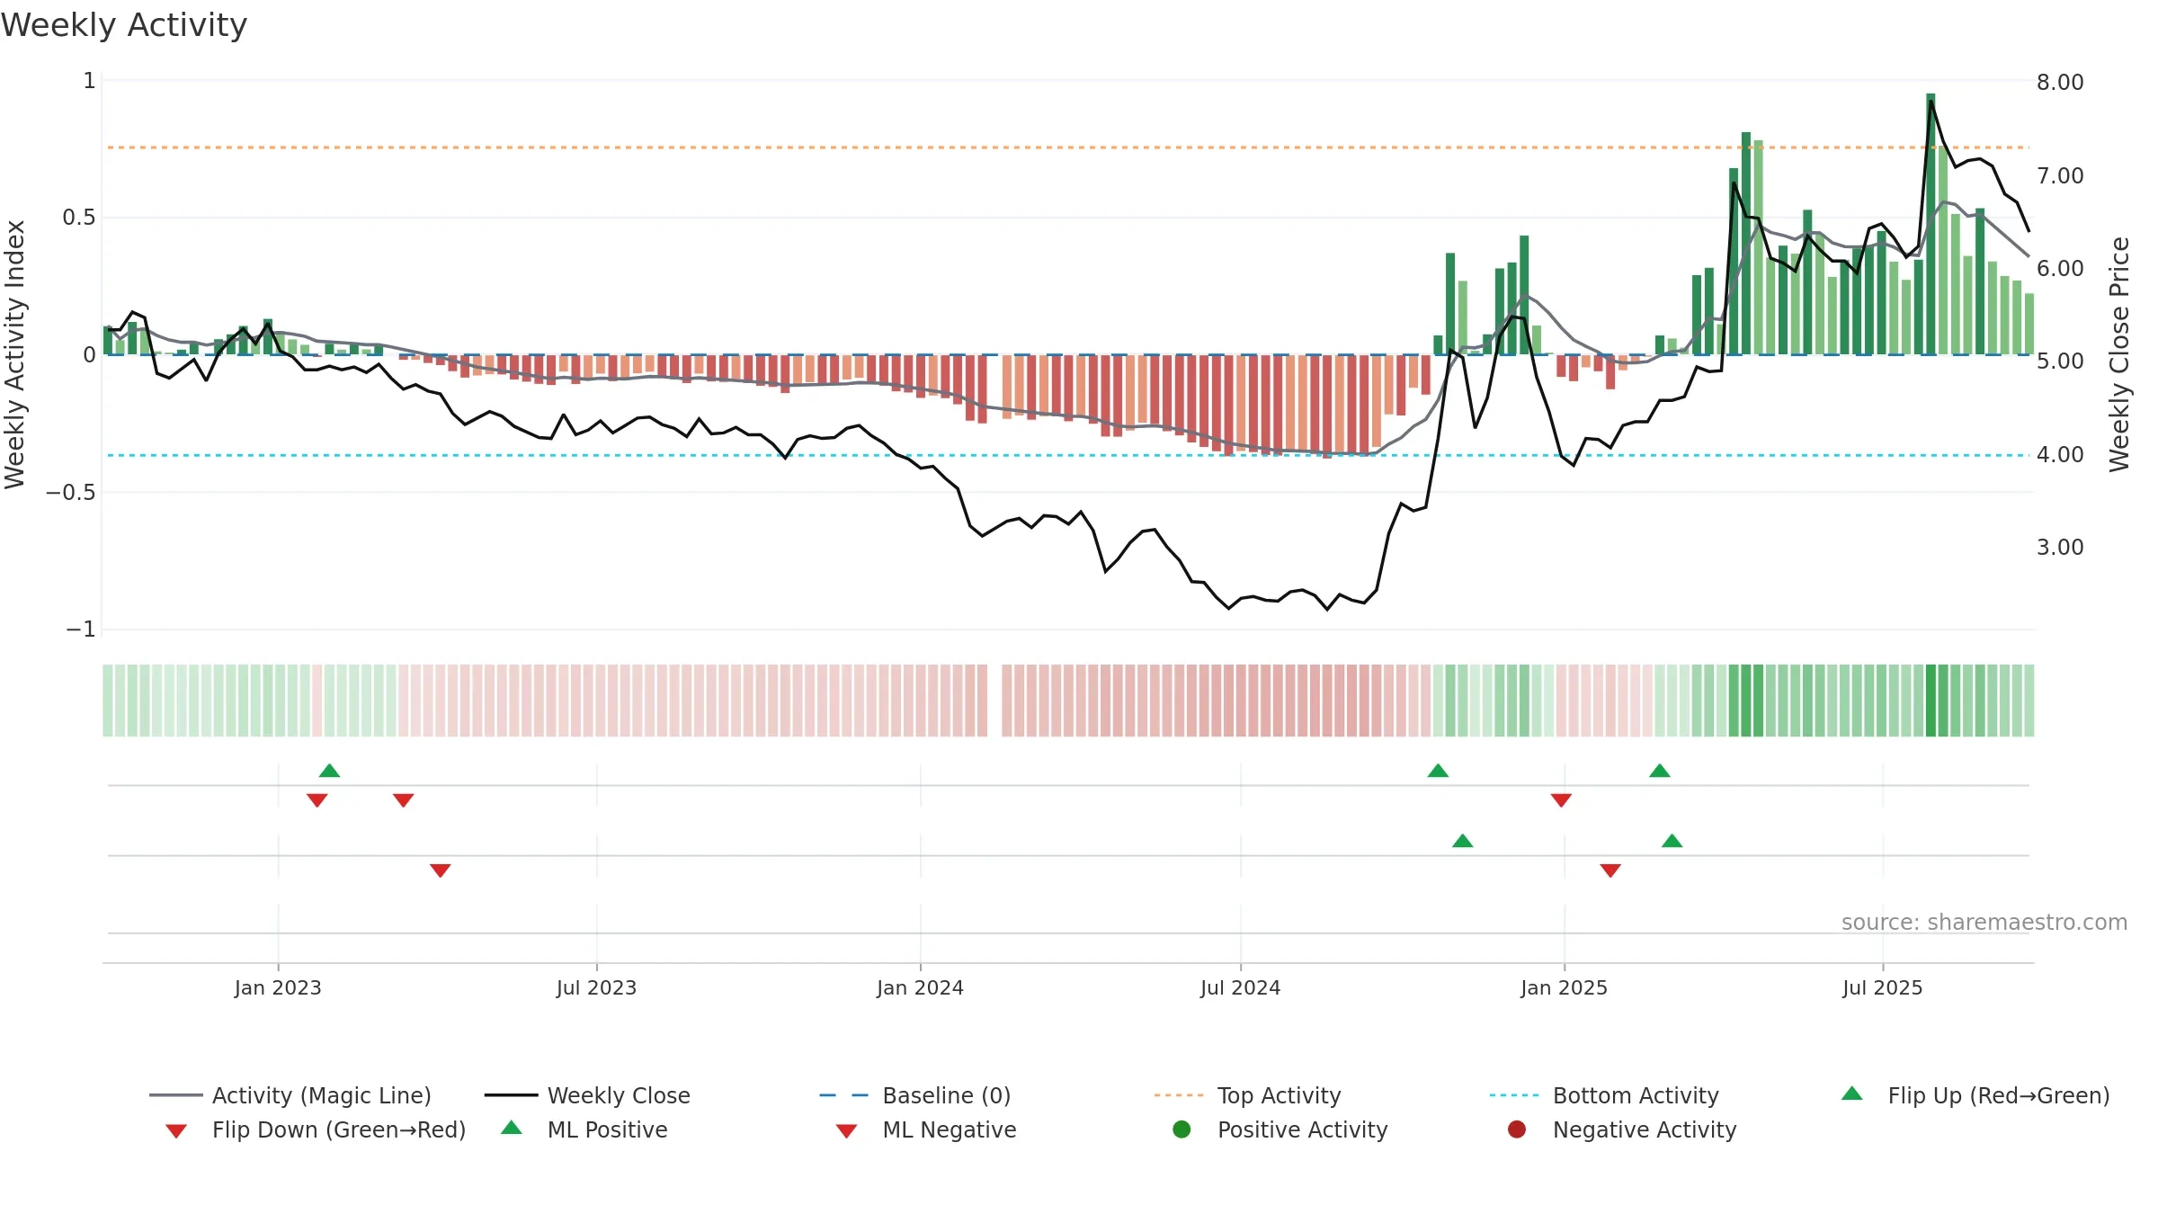Click the Positive Activity green circle icon
Image resolution: width=2158 pixels, height=1214 pixels.
point(1182,1129)
